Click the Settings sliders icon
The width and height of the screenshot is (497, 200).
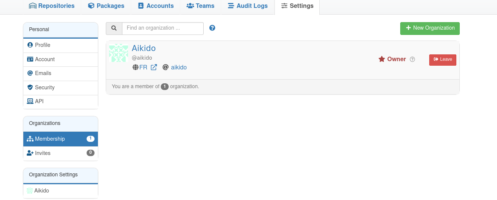tap(284, 6)
